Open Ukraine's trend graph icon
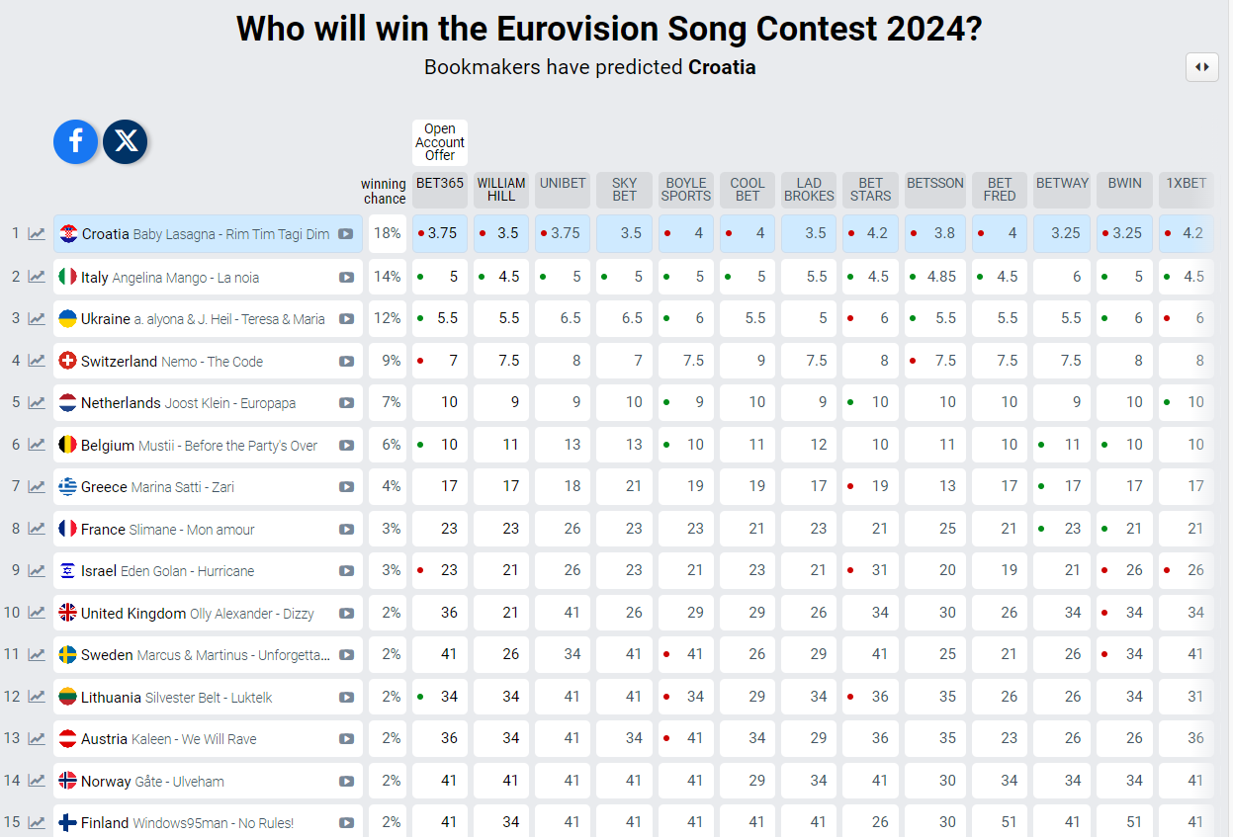 click(x=37, y=318)
